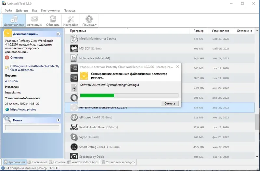
Task: Click the globe icon beside eyeq.photos
Action: click(x=7, y=109)
